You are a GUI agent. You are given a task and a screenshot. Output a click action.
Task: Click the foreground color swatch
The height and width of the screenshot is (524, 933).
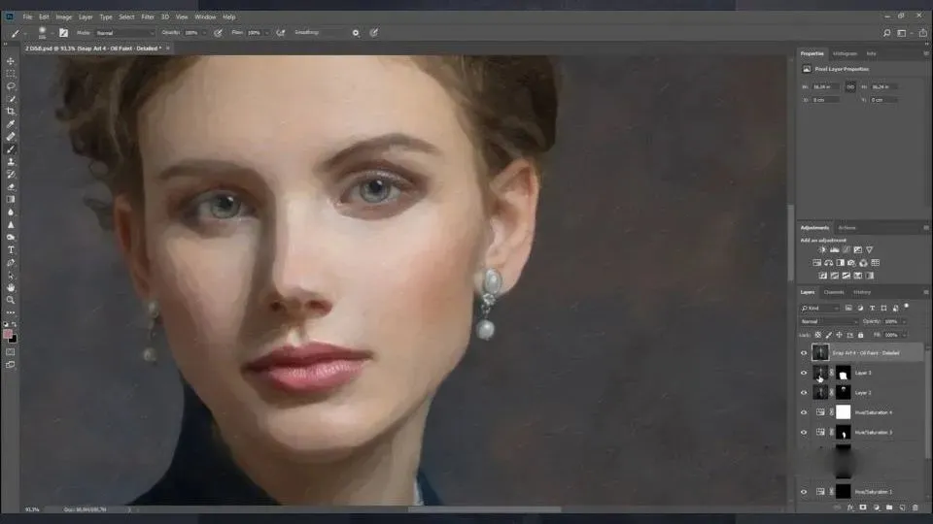pos(9,334)
